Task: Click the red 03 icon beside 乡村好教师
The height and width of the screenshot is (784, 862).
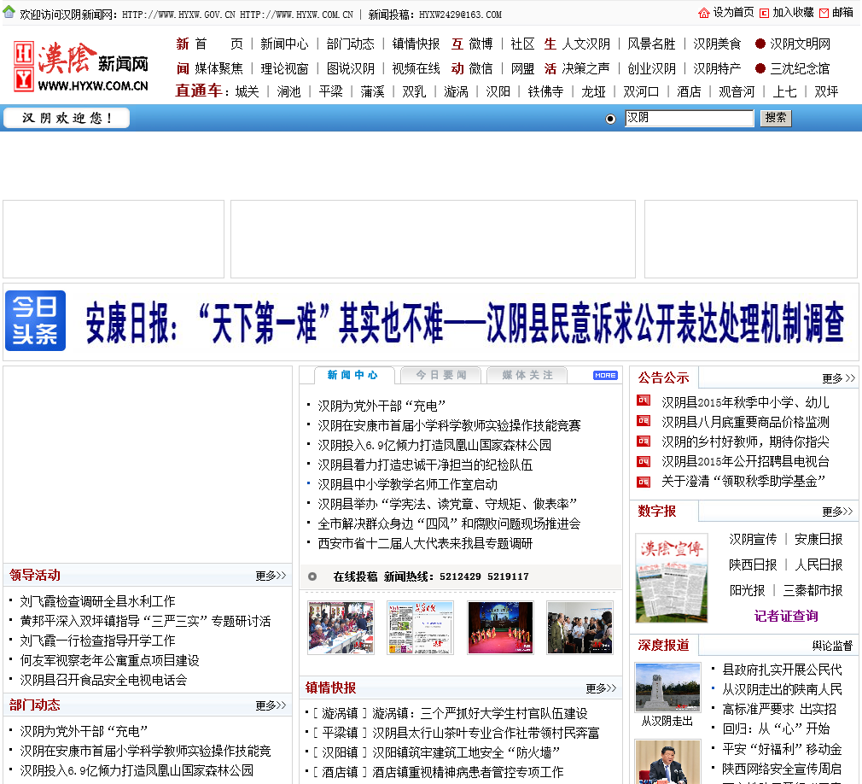Action: (x=644, y=441)
